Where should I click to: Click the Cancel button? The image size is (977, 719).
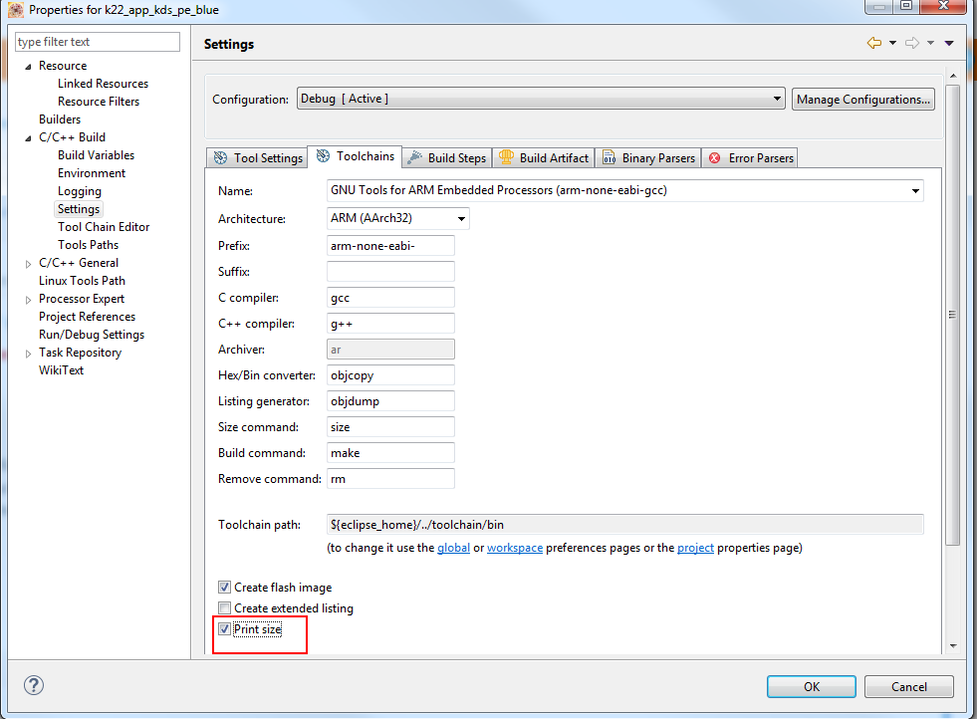pos(908,686)
